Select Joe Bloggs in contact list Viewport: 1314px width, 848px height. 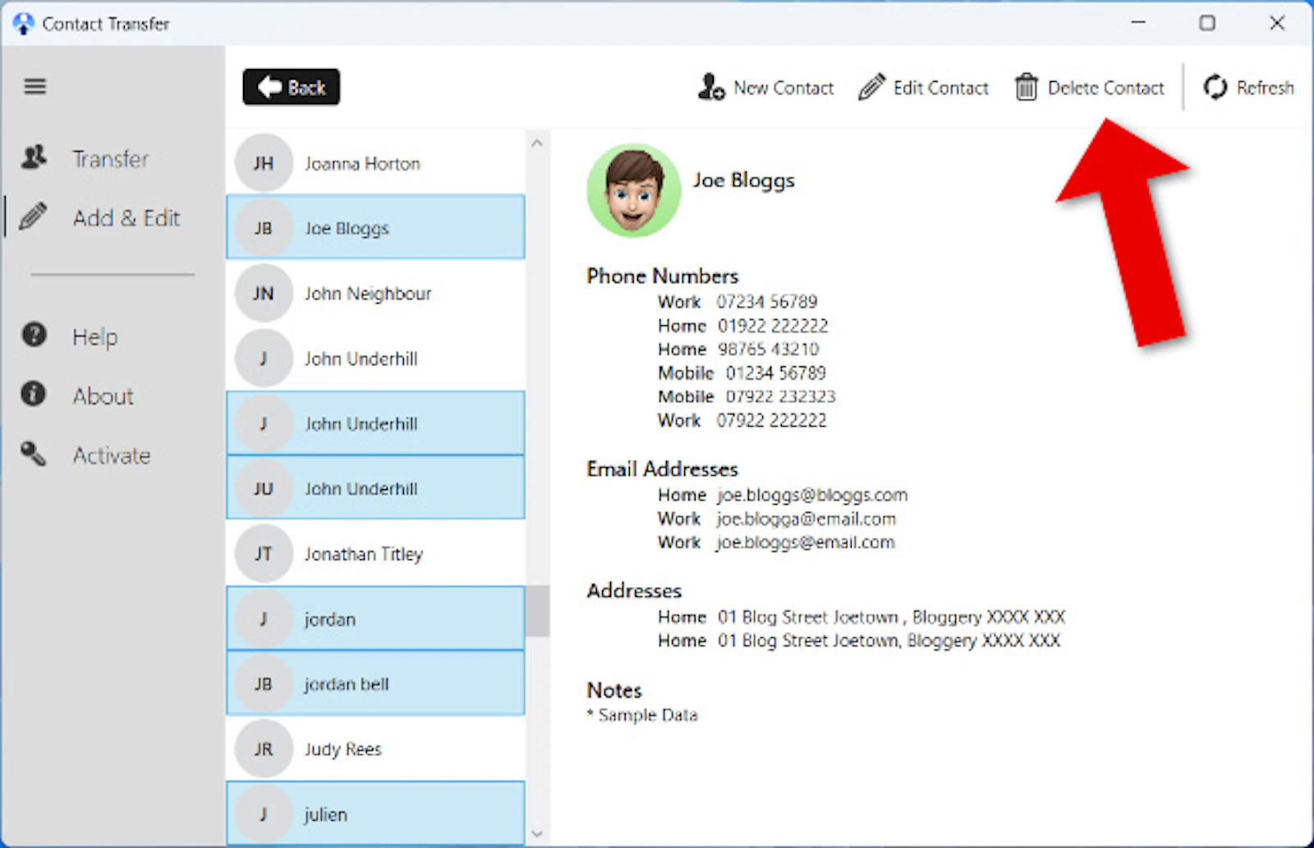coord(375,227)
